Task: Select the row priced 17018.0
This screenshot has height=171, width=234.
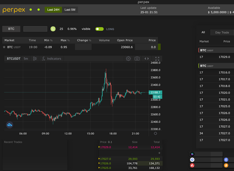Action: click(x=216, y=86)
